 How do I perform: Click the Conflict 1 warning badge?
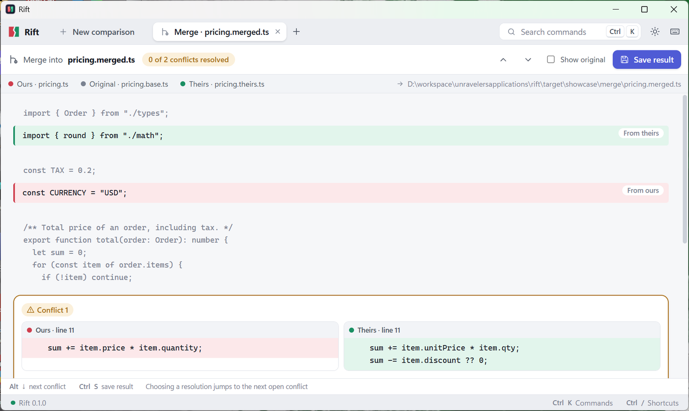tap(47, 310)
